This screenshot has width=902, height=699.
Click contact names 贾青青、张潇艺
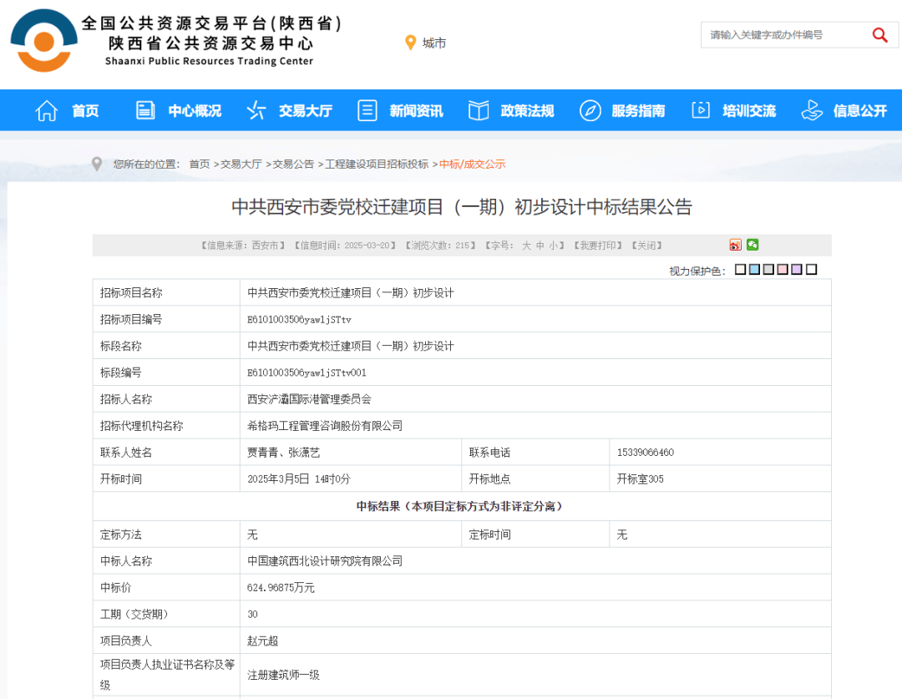coord(284,452)
